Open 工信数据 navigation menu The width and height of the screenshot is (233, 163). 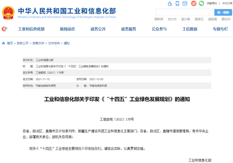click(x=190, y=29)
